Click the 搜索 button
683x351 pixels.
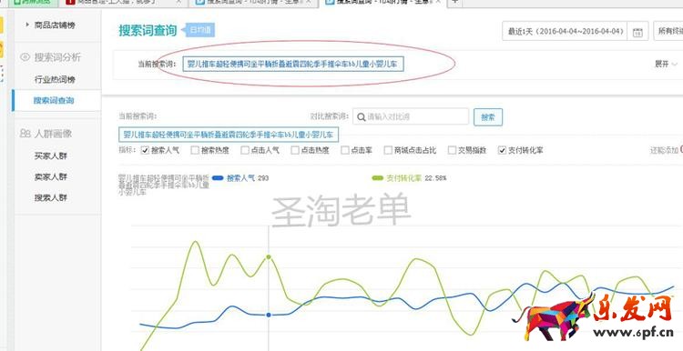pyautogui.click(x=488, y=117)
